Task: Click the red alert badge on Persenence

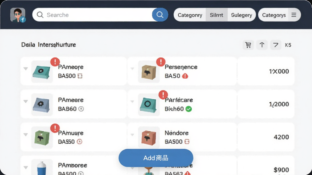Action: click(x=161, y=62)
